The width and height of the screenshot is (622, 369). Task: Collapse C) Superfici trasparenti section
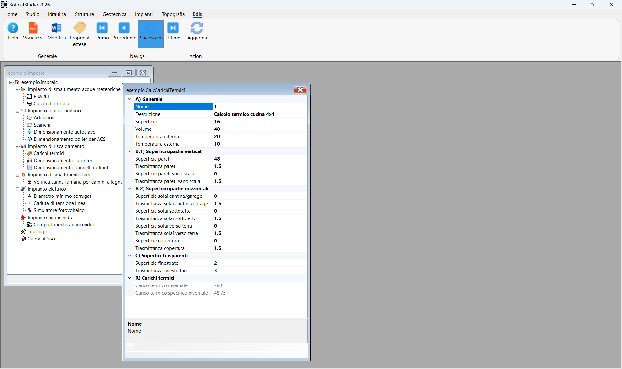pos(130,256)
